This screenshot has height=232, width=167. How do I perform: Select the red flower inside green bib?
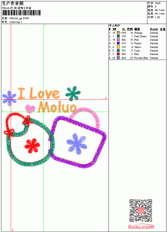[x=32, y=146]
